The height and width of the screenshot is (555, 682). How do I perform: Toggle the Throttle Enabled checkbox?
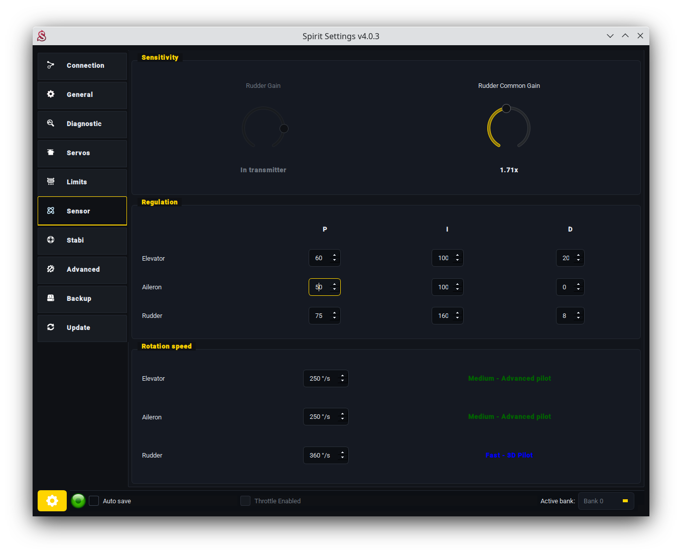tap(245, 501)
